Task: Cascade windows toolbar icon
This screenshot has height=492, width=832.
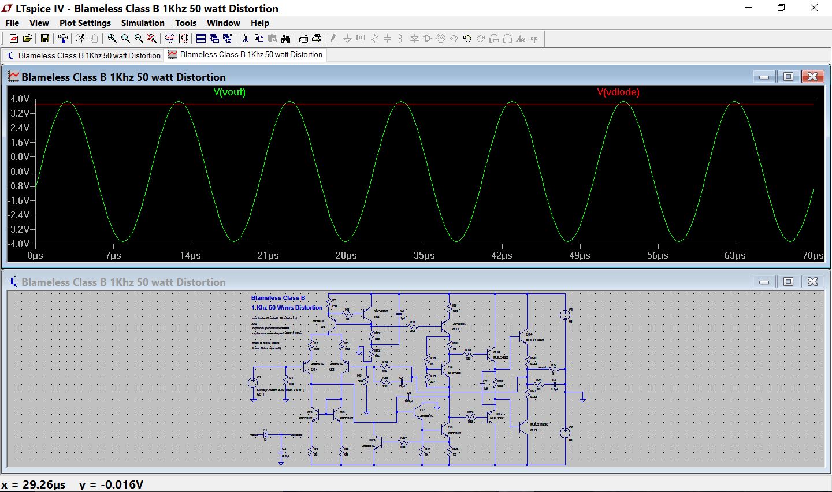Action: 228,39
